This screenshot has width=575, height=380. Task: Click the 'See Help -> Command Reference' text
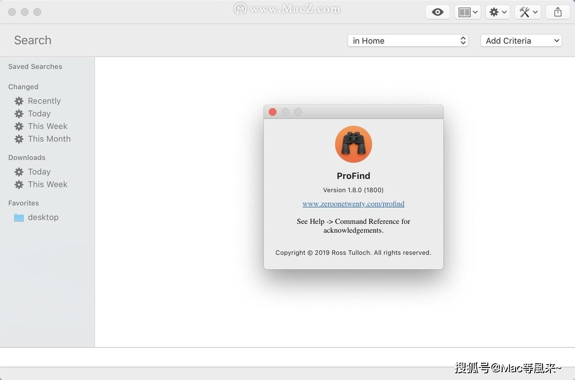click(353, 226)
